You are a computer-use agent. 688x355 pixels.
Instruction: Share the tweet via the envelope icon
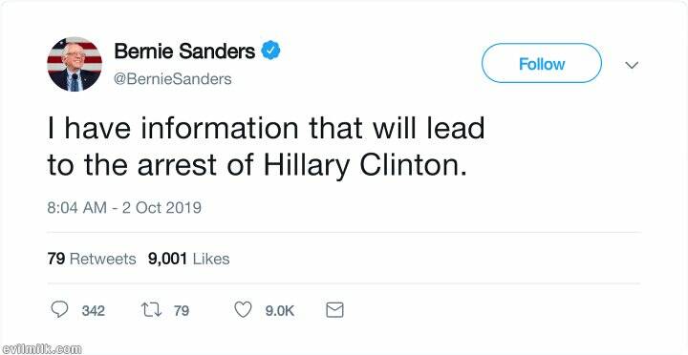[334, 310]
